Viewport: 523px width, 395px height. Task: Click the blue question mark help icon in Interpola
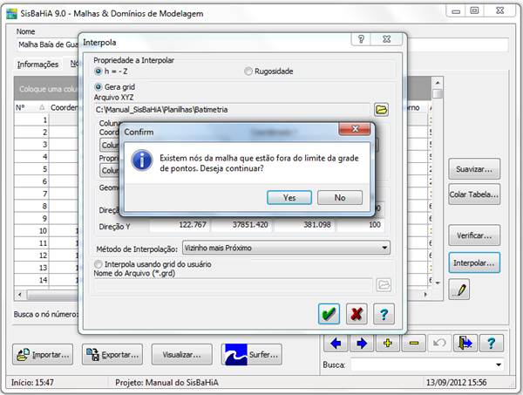(x=384, y=314)
